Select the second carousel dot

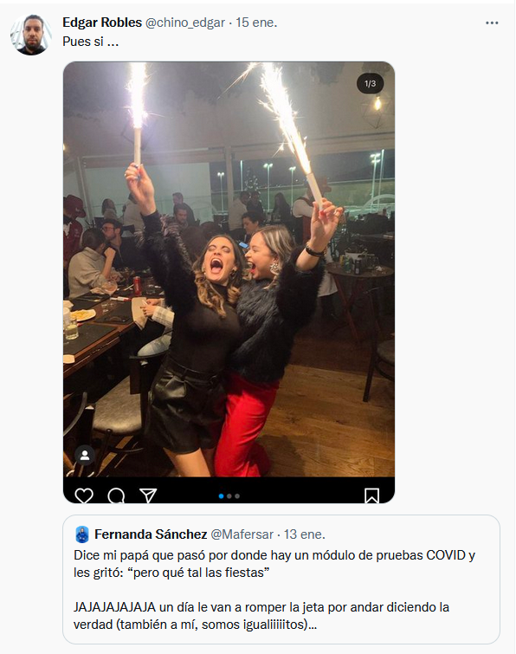tap(229, 496)
